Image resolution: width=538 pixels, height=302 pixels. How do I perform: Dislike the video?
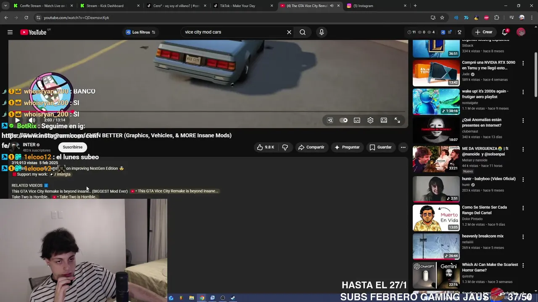point(285,147)
